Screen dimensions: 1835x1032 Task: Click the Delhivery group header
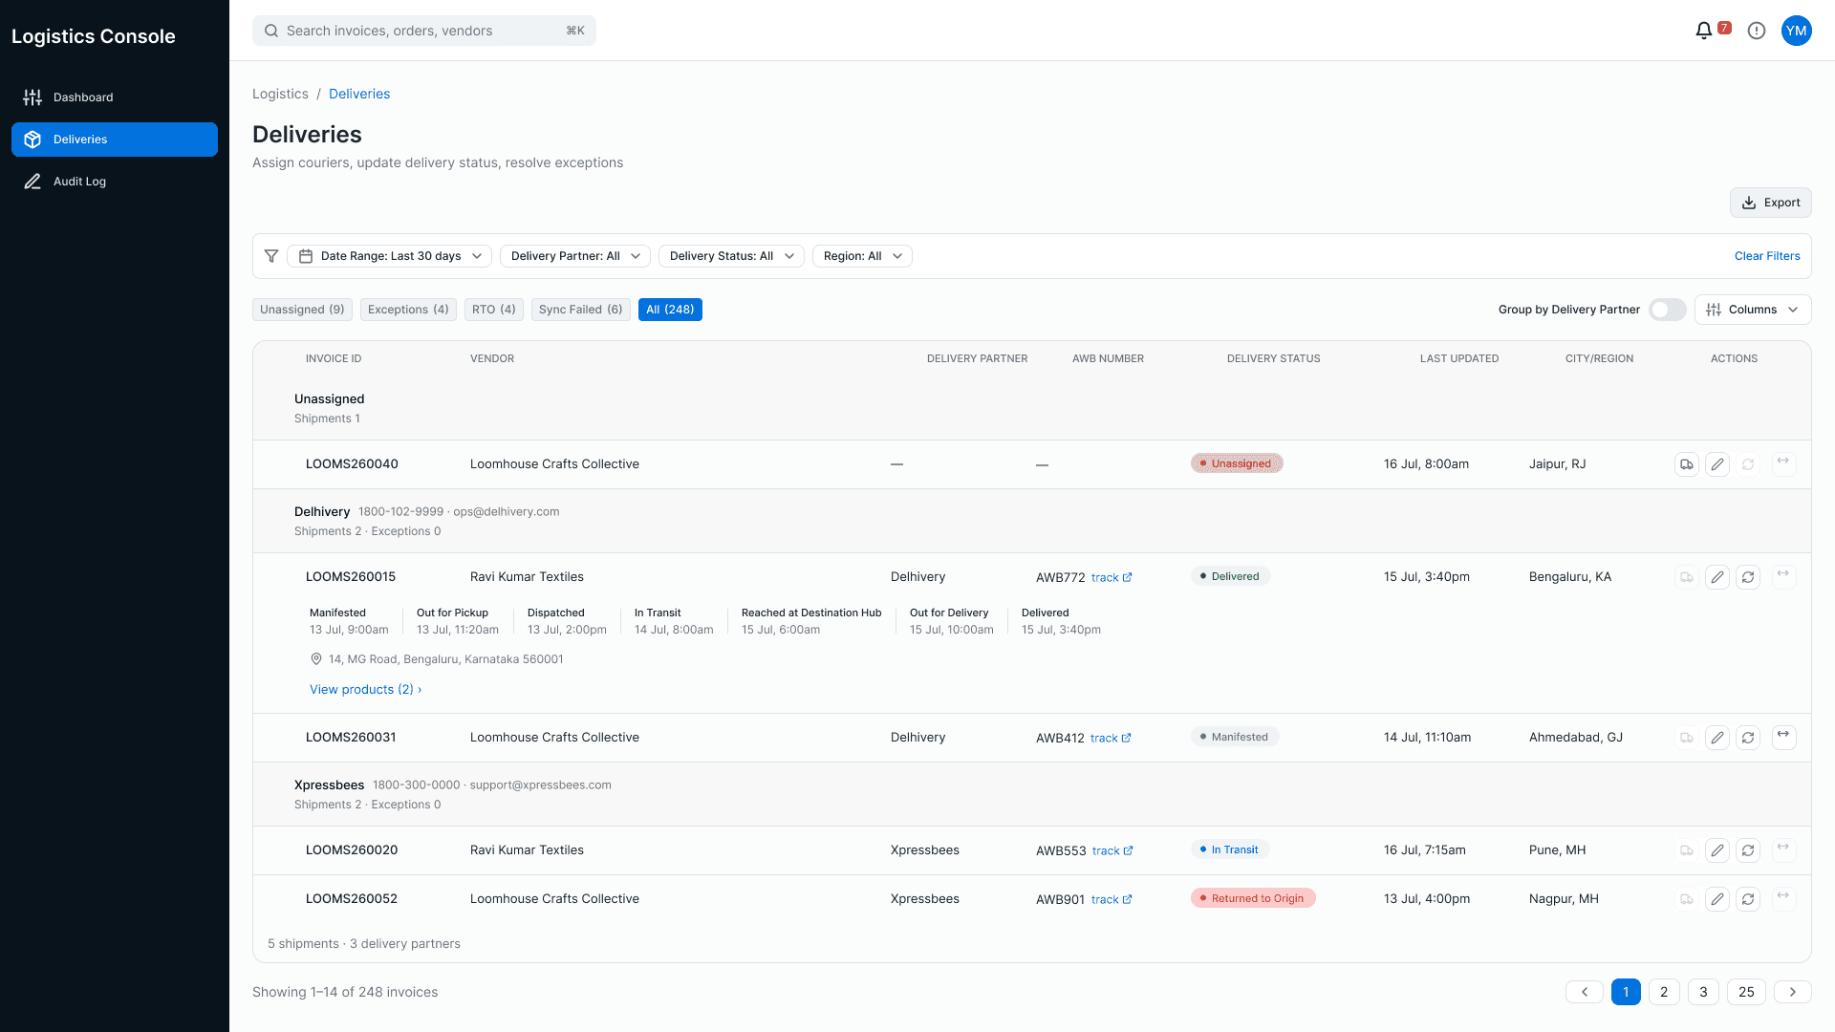[1032, 521]
